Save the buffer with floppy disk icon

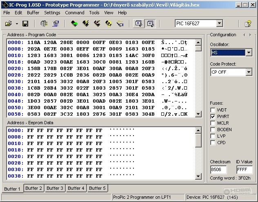tap(25, 24)
